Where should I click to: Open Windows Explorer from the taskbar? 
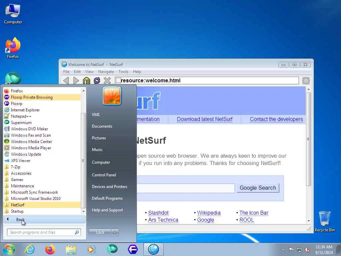tap(71, 249)
